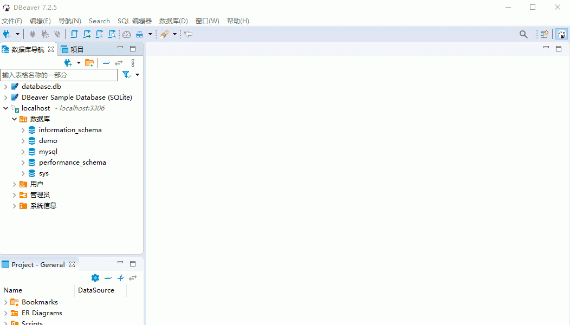Open the 导航(N) menu
570x325 pixels.
(70, 21)
